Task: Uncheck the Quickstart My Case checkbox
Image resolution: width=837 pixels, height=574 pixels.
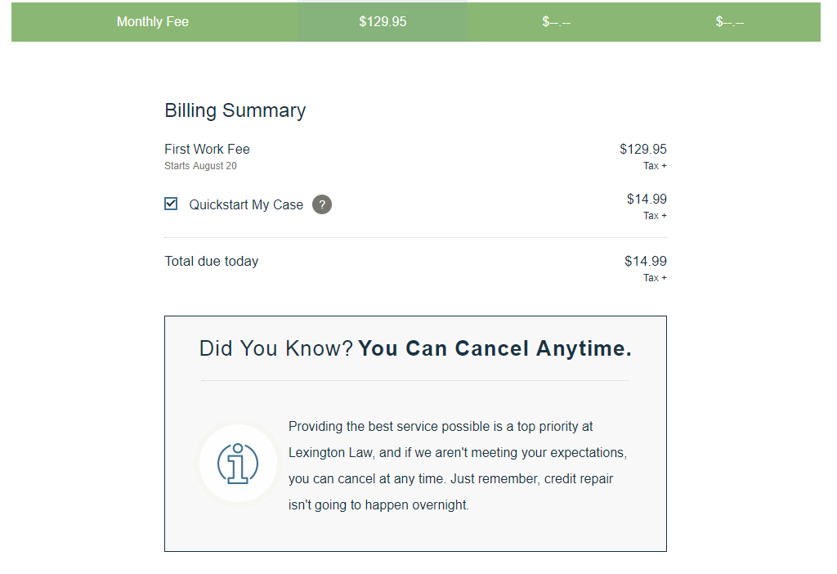Action: pos(171,204)
